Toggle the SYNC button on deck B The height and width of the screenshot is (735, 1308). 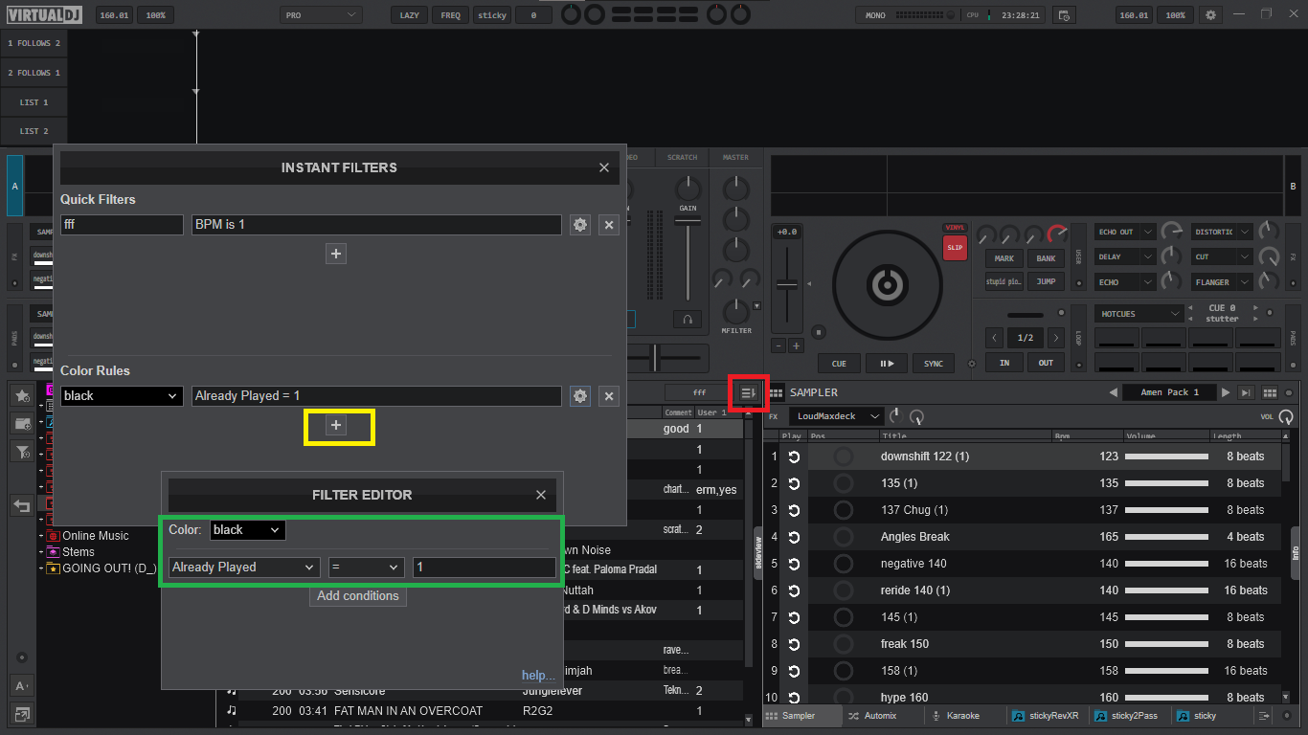[x=934, y=364]
